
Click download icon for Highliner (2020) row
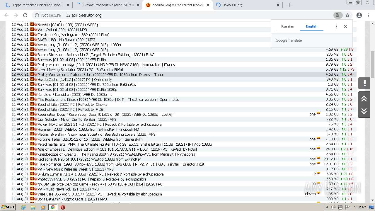(x=32, y=129)
